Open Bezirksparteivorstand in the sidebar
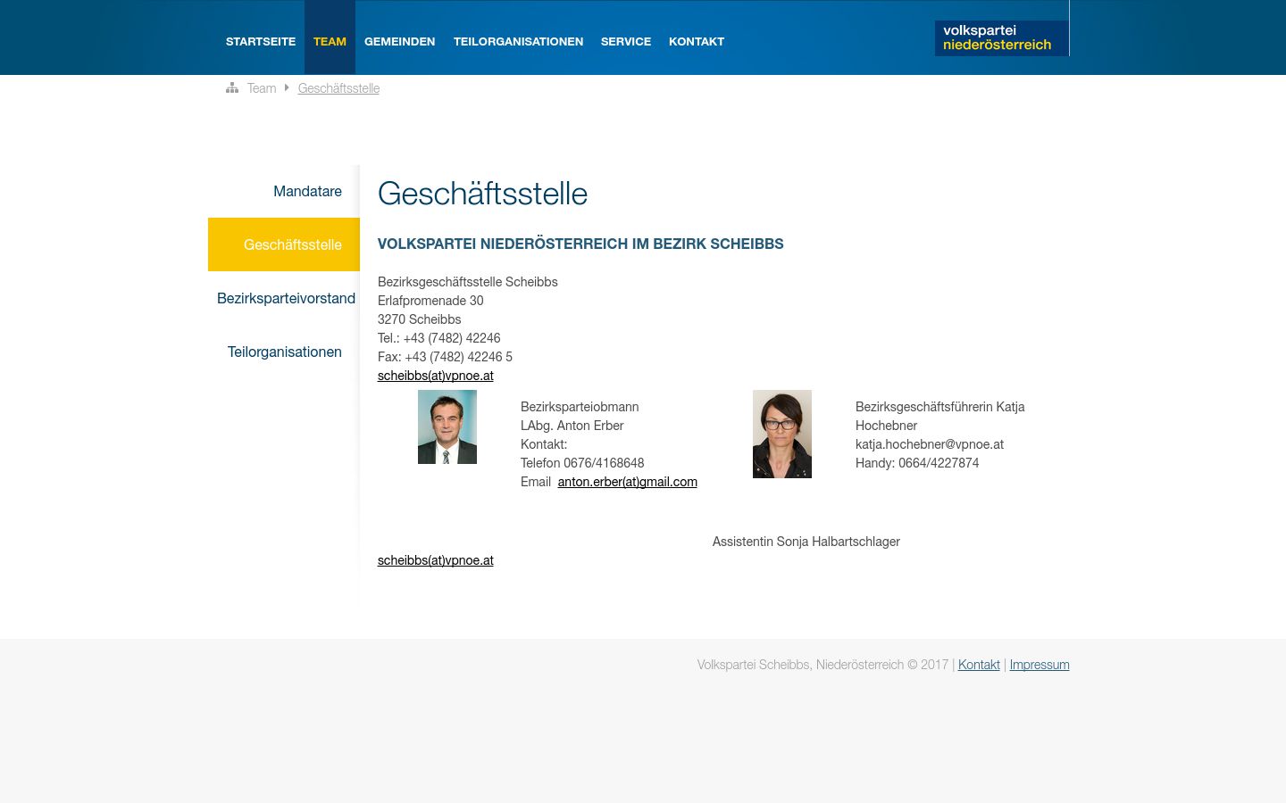Screen dimensions: 1286x803 (x=286, y=298)
